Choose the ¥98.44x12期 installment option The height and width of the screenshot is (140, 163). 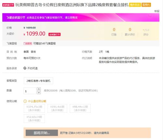pos(80,108)
